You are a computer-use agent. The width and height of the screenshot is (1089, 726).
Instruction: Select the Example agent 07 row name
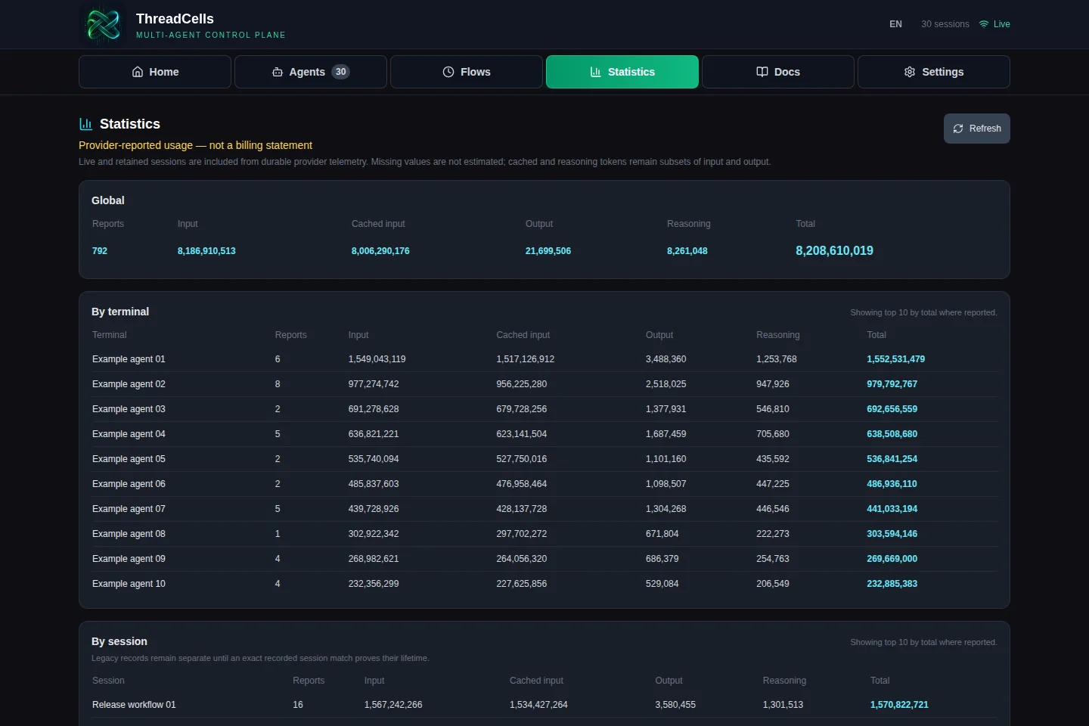pos(129,509)
